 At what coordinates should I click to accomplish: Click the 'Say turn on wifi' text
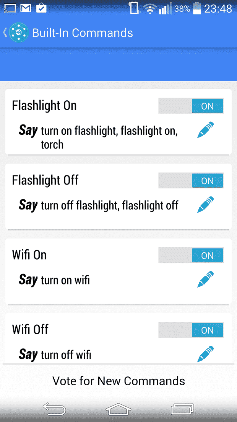click(54, 280)
